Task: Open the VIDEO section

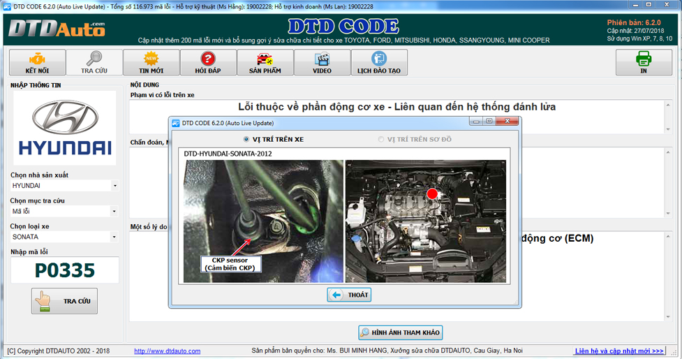Action: 323,62
